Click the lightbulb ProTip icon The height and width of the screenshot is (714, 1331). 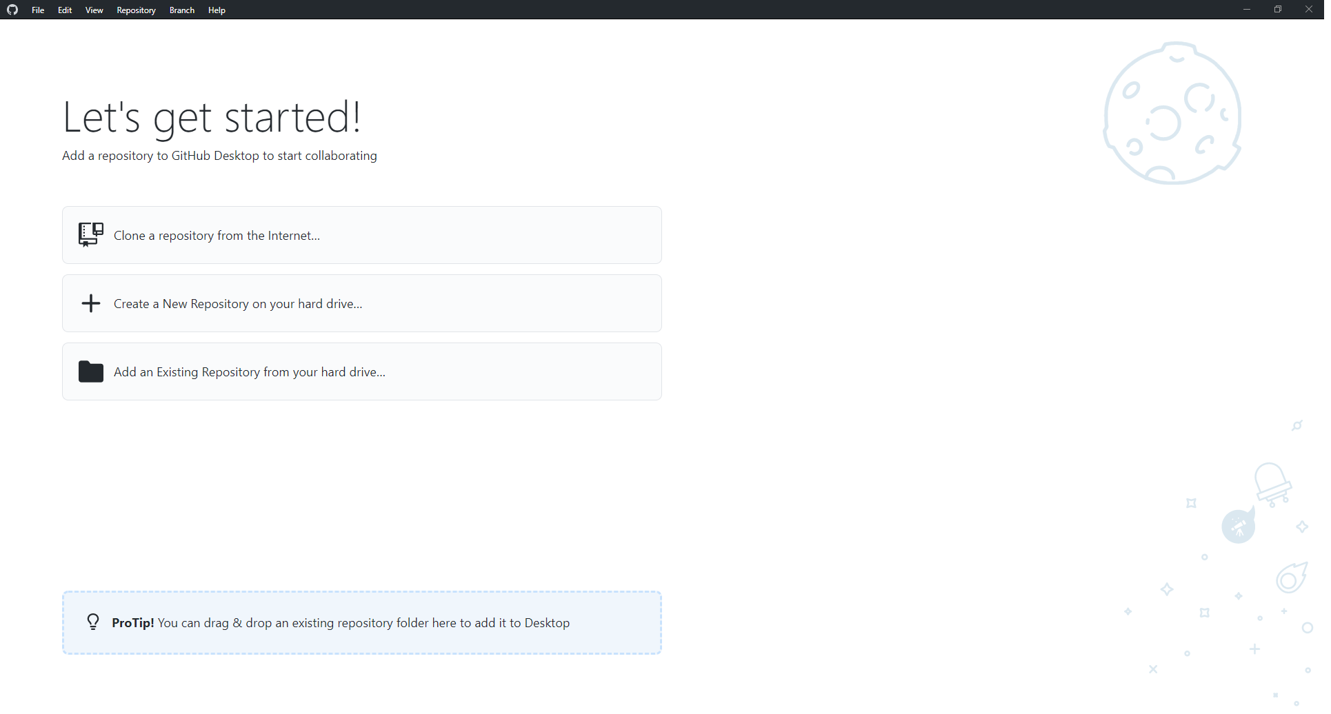93,624
